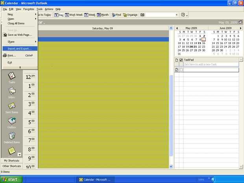Switch to Month view
Screen dimensions: 244x183
pos(103,15)
